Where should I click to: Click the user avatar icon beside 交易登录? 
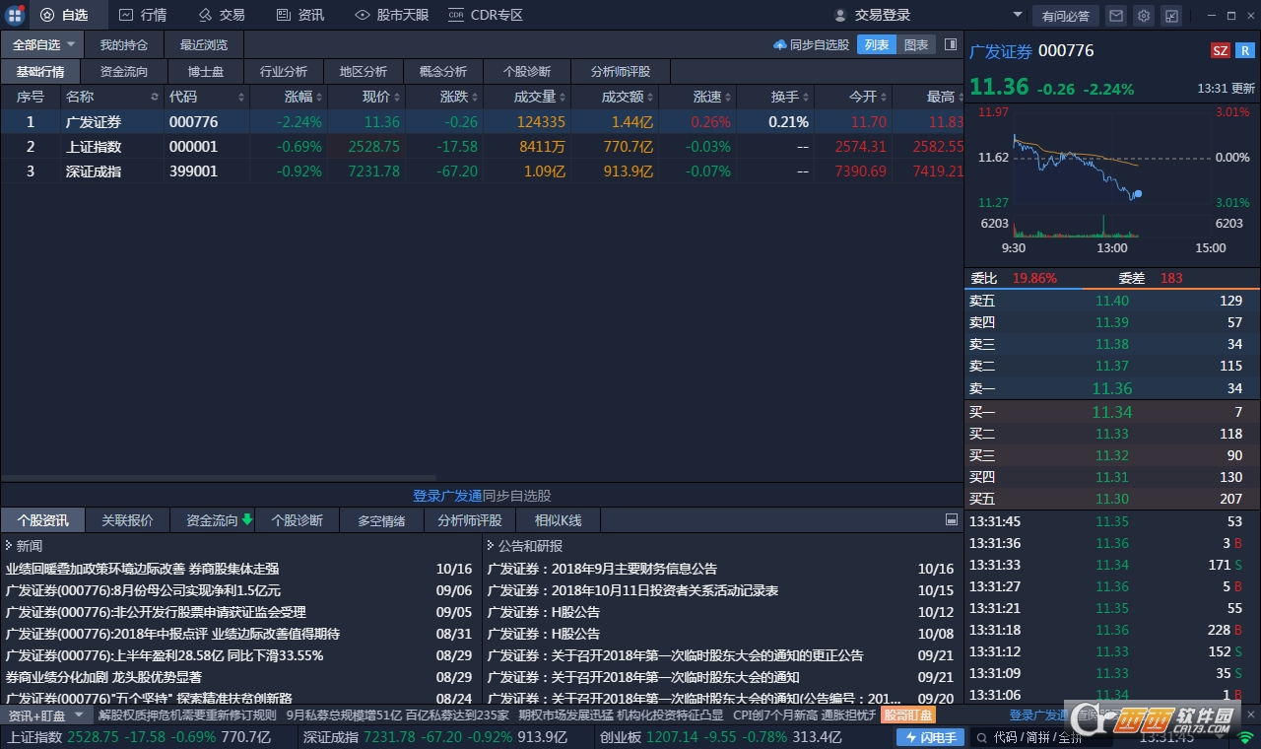[x=840, y=16]
